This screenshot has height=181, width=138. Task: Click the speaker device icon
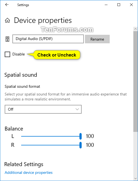coord(7,39)
